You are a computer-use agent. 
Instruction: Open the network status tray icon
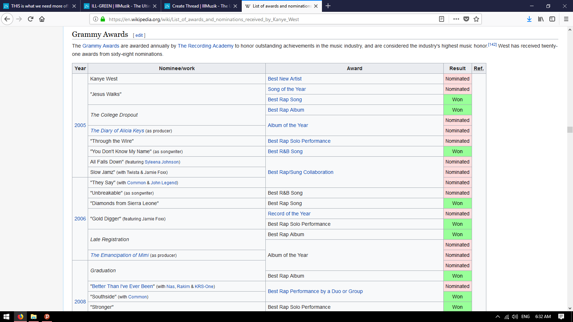(507, 317)
